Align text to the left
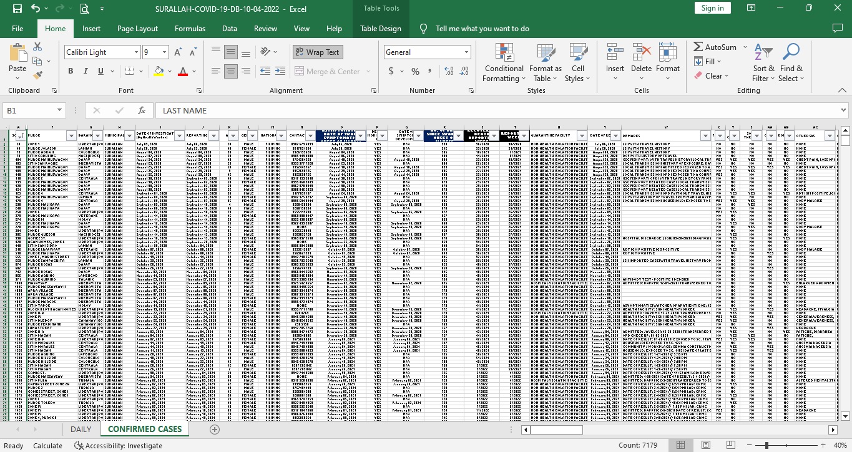This screenshot has width=852, height=452. (216, 72)
